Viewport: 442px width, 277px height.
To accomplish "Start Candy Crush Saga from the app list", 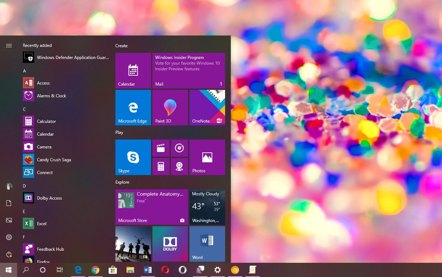I will (x=66, y=160).
